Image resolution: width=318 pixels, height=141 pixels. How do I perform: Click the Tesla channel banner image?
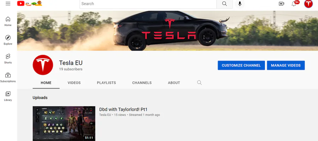point(167,31)
